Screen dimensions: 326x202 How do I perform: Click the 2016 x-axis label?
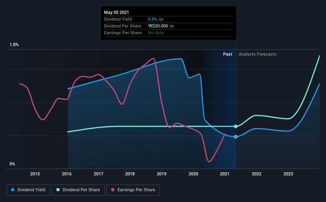pos(67,174)
